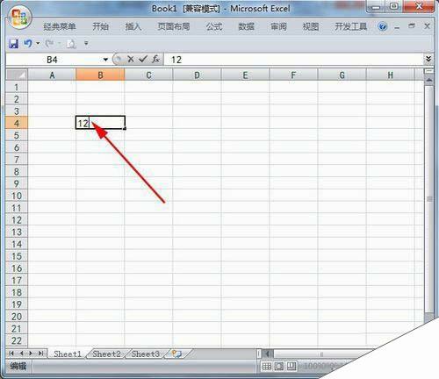Go to last sheet tab arrow
Viewport: 439px width, 379px height.
pyautogui.click(x=41, y=354)
